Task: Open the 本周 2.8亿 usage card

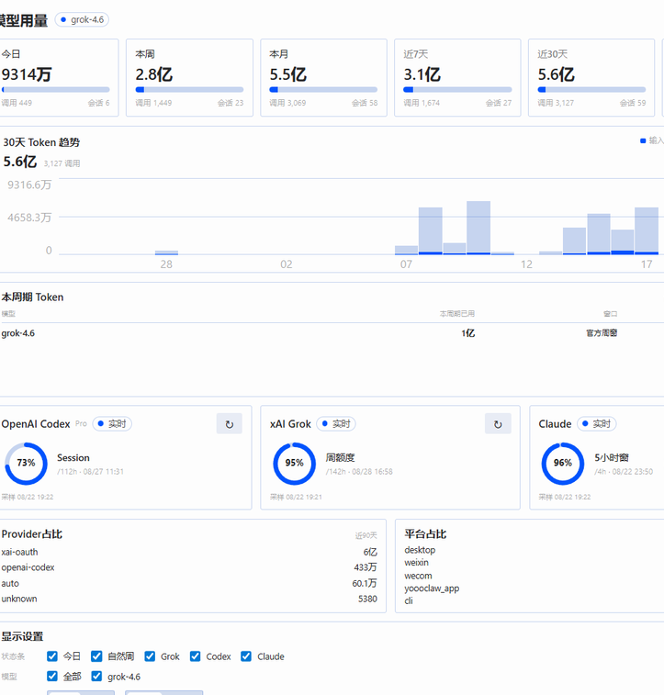Action: point(190,77)
